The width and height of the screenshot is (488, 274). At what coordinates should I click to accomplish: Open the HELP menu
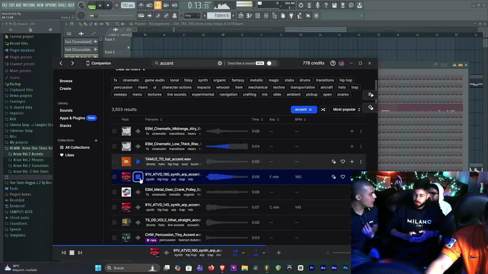point(71,5)
